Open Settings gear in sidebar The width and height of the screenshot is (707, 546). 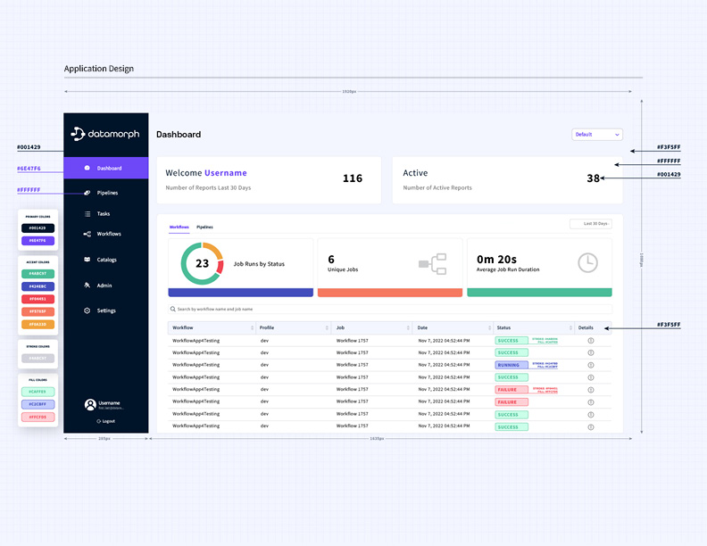pyautogui.click(x=87, y=310)
